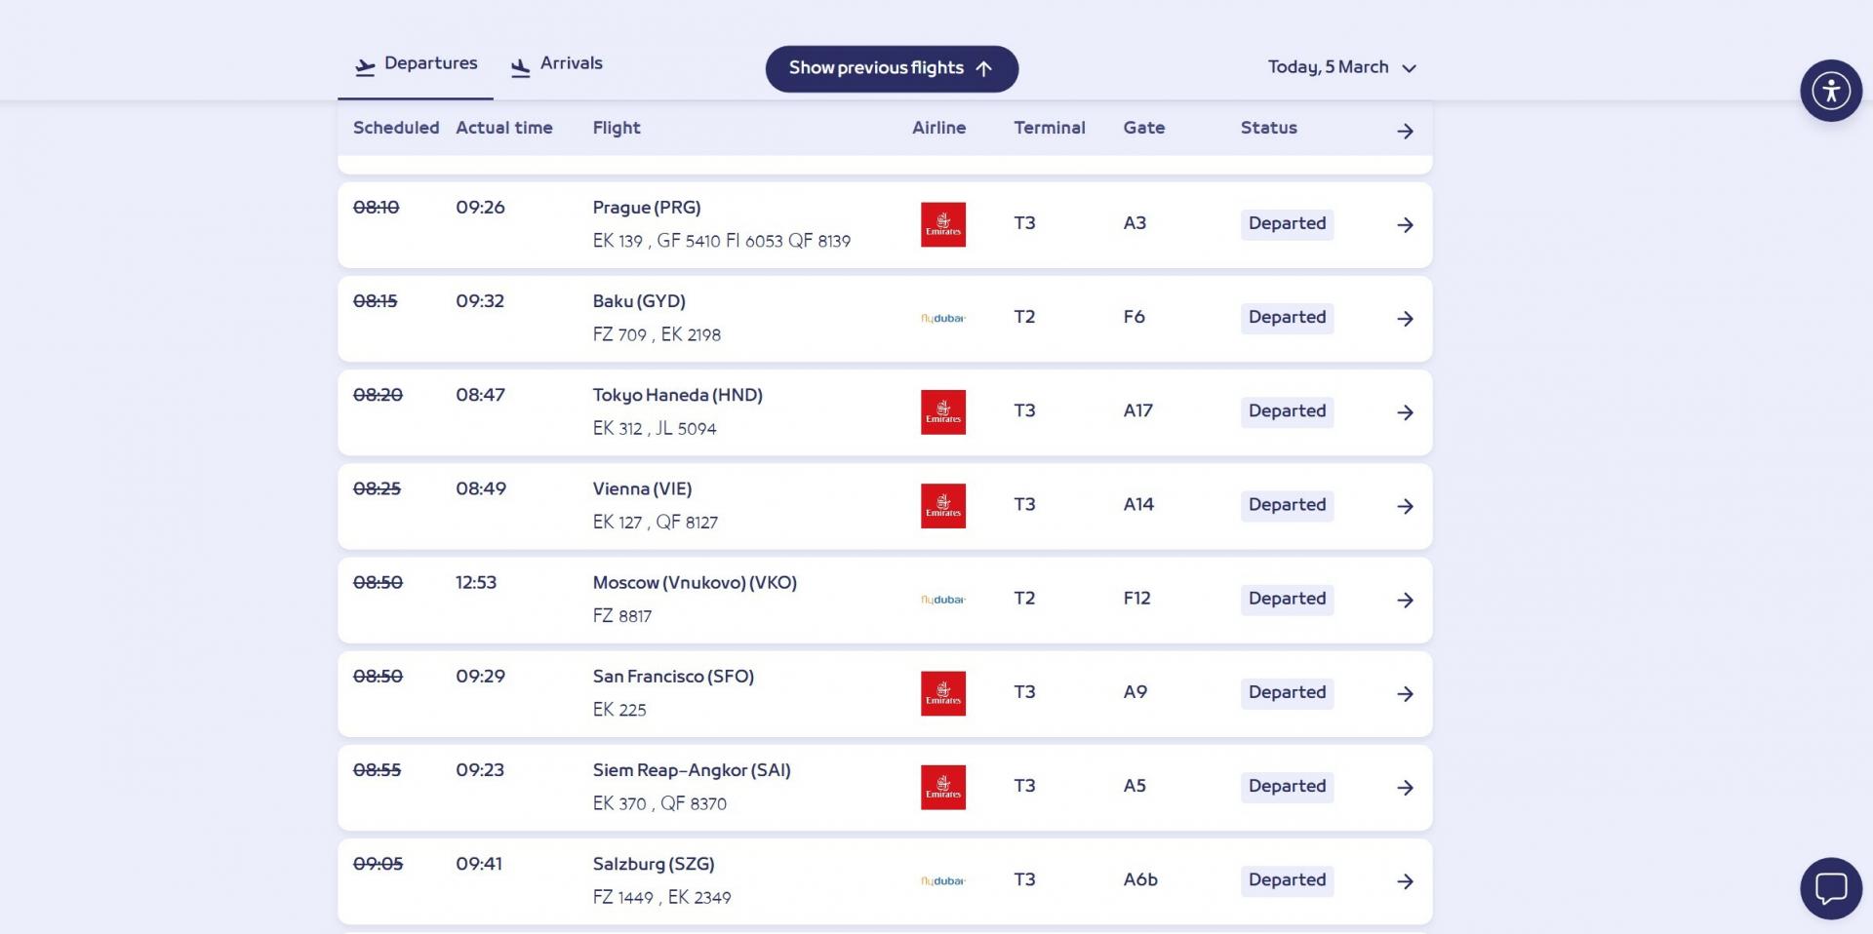The height and width of the screenshot is (934, 1873).
Task: Open details arrow for San Francisco flight
Action: point(1405,694)
